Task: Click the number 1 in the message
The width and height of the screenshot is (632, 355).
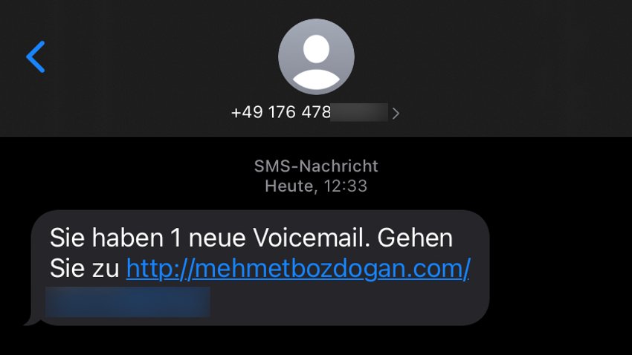Action: pyautogui.click(x=175, y=238)
